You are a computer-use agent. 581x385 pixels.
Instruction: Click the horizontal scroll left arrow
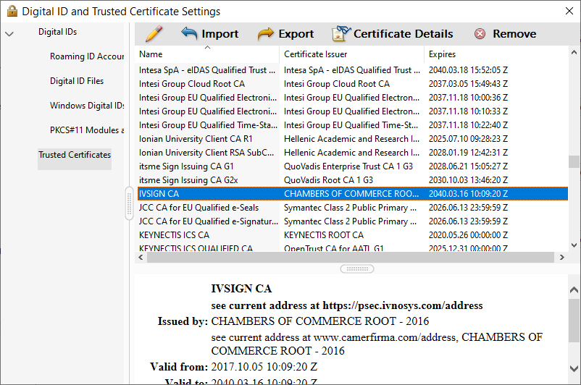[x=141, y=257]
